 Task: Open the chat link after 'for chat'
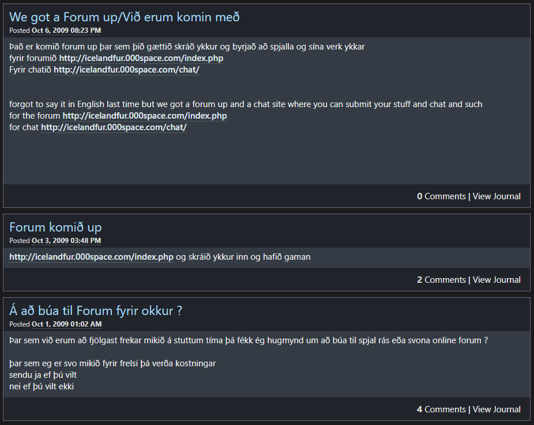[114, 127]
